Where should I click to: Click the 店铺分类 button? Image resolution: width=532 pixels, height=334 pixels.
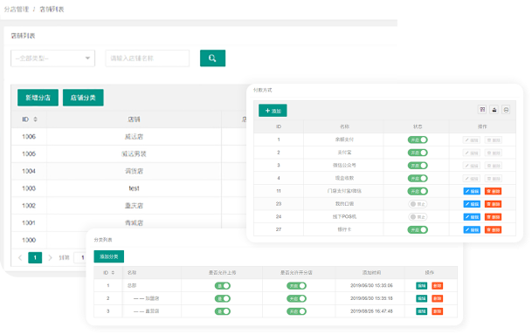[83, 98]
